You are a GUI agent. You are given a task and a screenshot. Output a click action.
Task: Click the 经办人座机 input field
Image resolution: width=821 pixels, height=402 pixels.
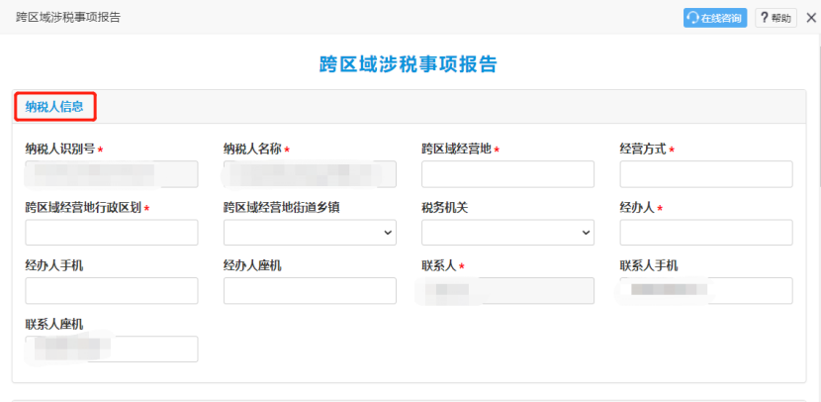coord(310,291)
